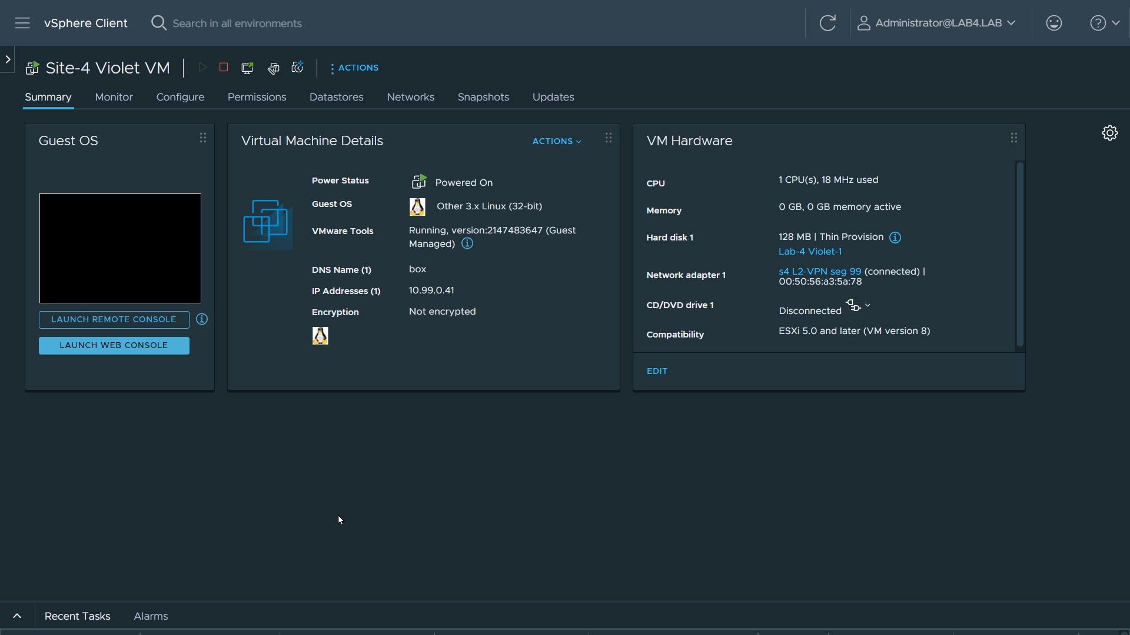This screenshot has height=635, width=1130.
Task: Click the Power Off stop icon
Action: tap(224, 68)
